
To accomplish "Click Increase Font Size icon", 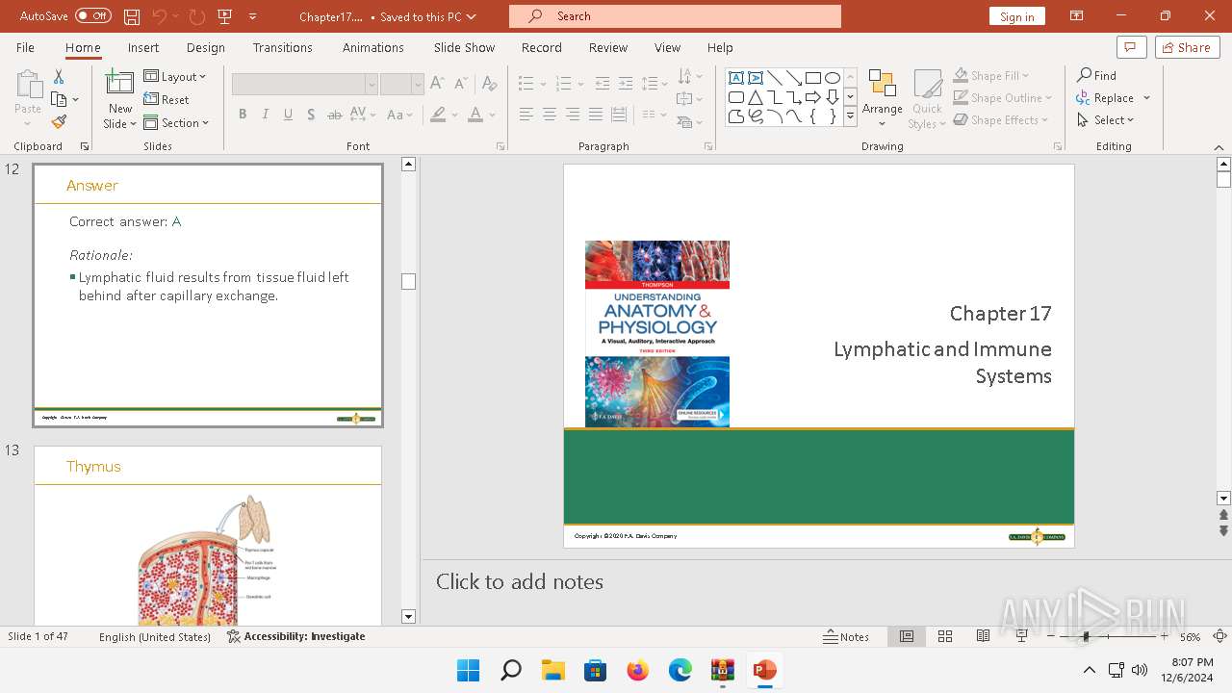I will point(437,84).
